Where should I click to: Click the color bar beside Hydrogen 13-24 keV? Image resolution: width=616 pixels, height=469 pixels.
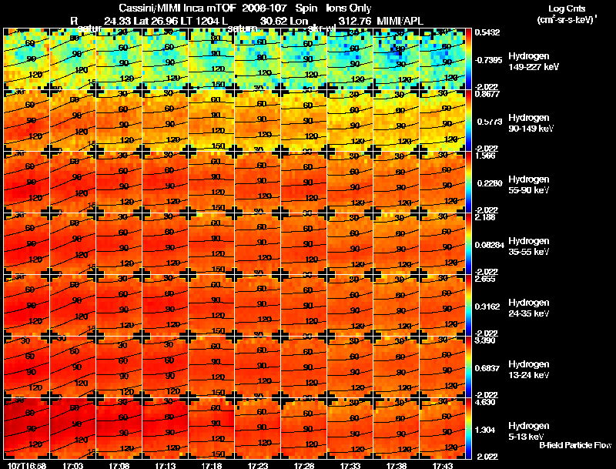[468, 367]
